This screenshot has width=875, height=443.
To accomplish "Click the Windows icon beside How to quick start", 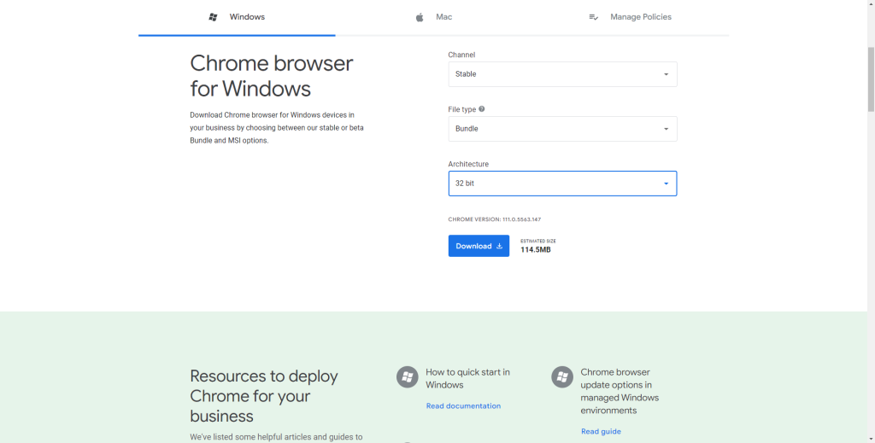I will pos(408,377).
